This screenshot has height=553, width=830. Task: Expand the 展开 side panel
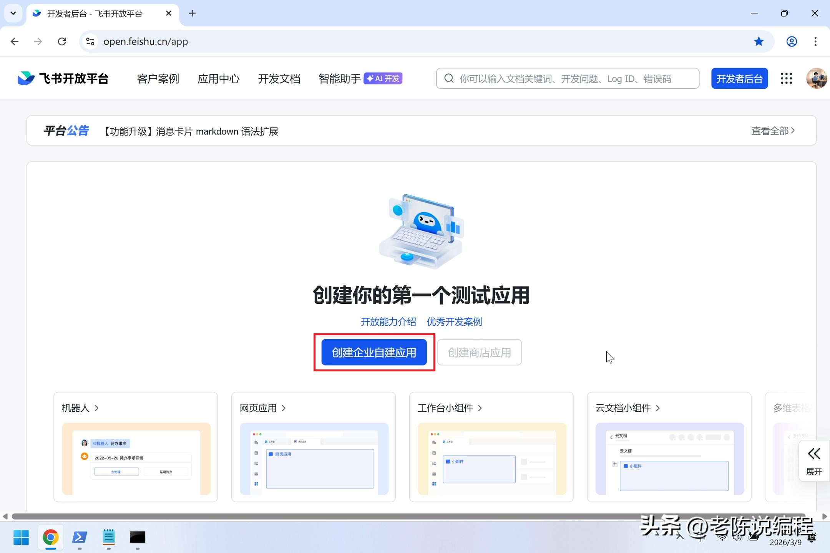tap(814, 461)
